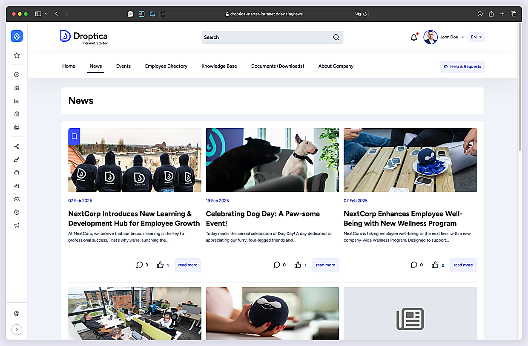Screen dimensions: 528x346
Task: Click Safari share icon
Action: click(491, 14)
